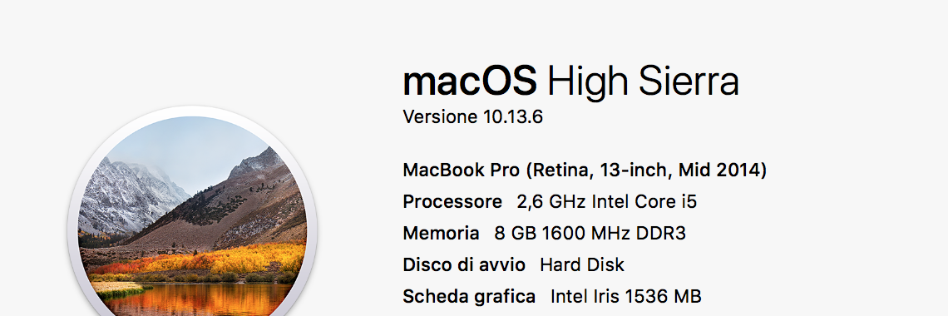Click the orange autumn trees in logo
This screenshot has height=316, width=948.
click(x=205, y=259)
